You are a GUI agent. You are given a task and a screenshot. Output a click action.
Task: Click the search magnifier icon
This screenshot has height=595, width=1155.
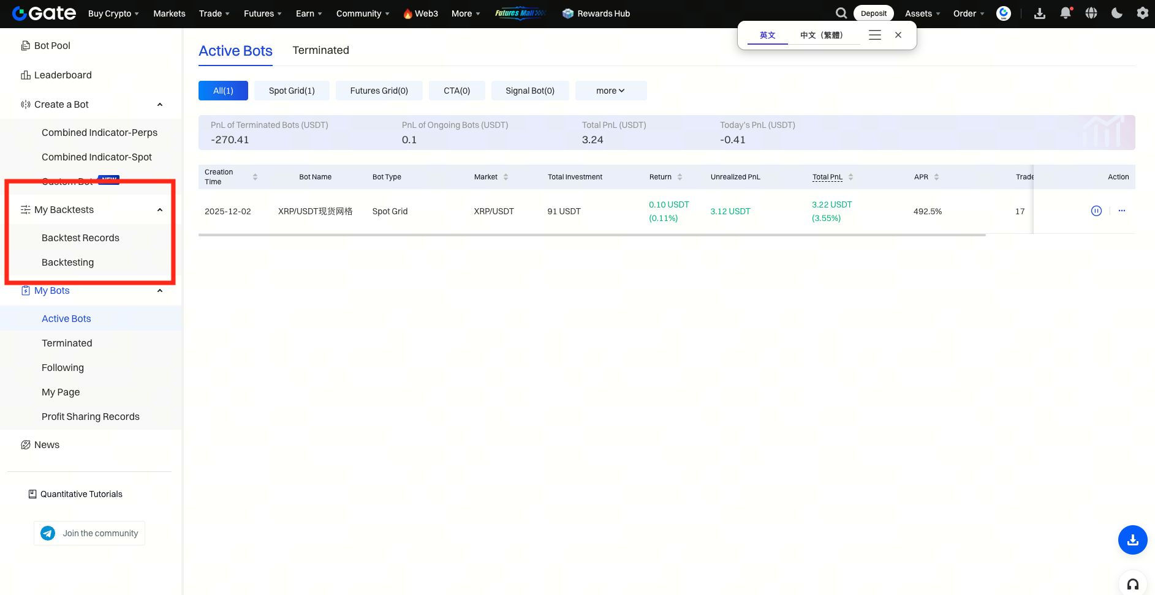point(841,13)
